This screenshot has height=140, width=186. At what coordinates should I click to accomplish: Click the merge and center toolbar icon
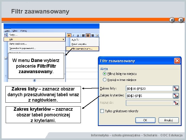[x=97, y=35]
